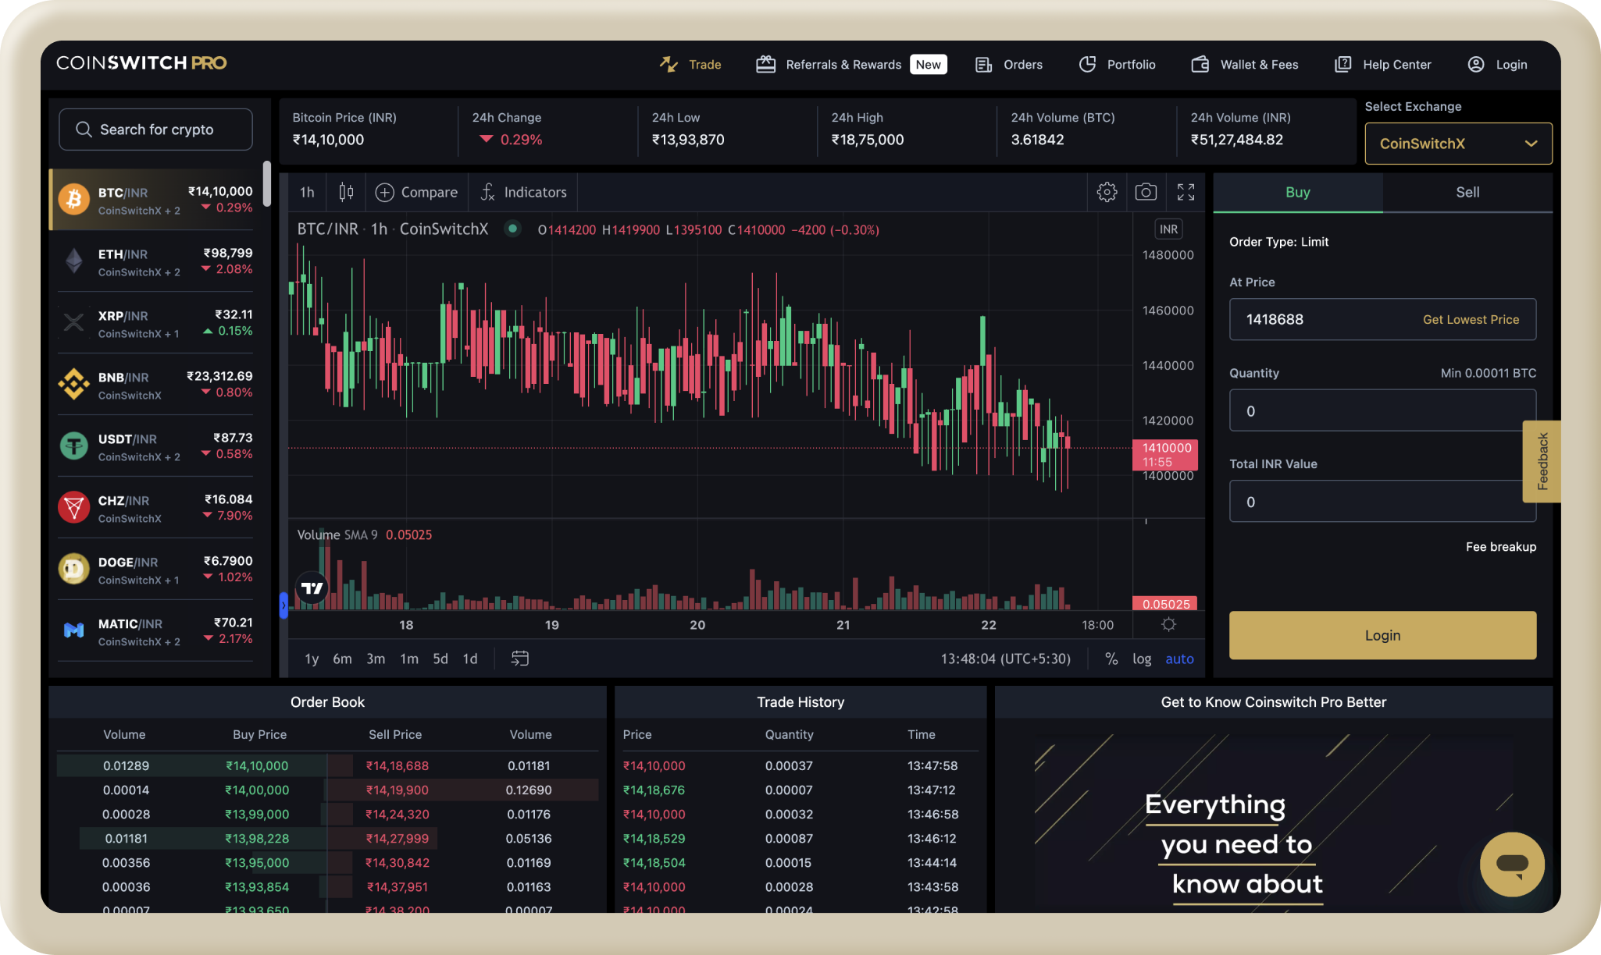Click Get Lowest Price link
Viewport: 1601px width, 955px height.
pyautogui.click(x=1471, y=319)
